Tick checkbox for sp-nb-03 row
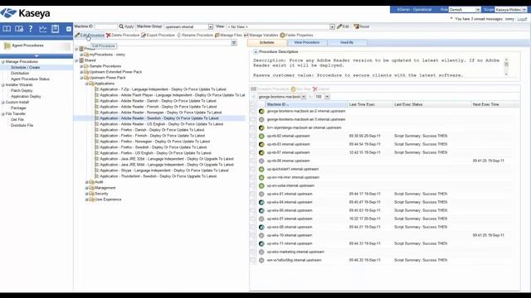531x298 pixels. (x=252, y=144)
